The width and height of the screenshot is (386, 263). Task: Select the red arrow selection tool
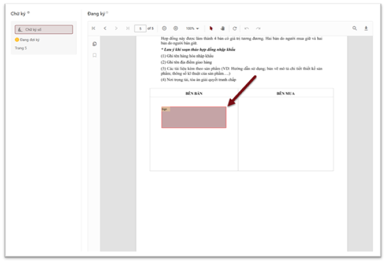[x=211, y=28]
